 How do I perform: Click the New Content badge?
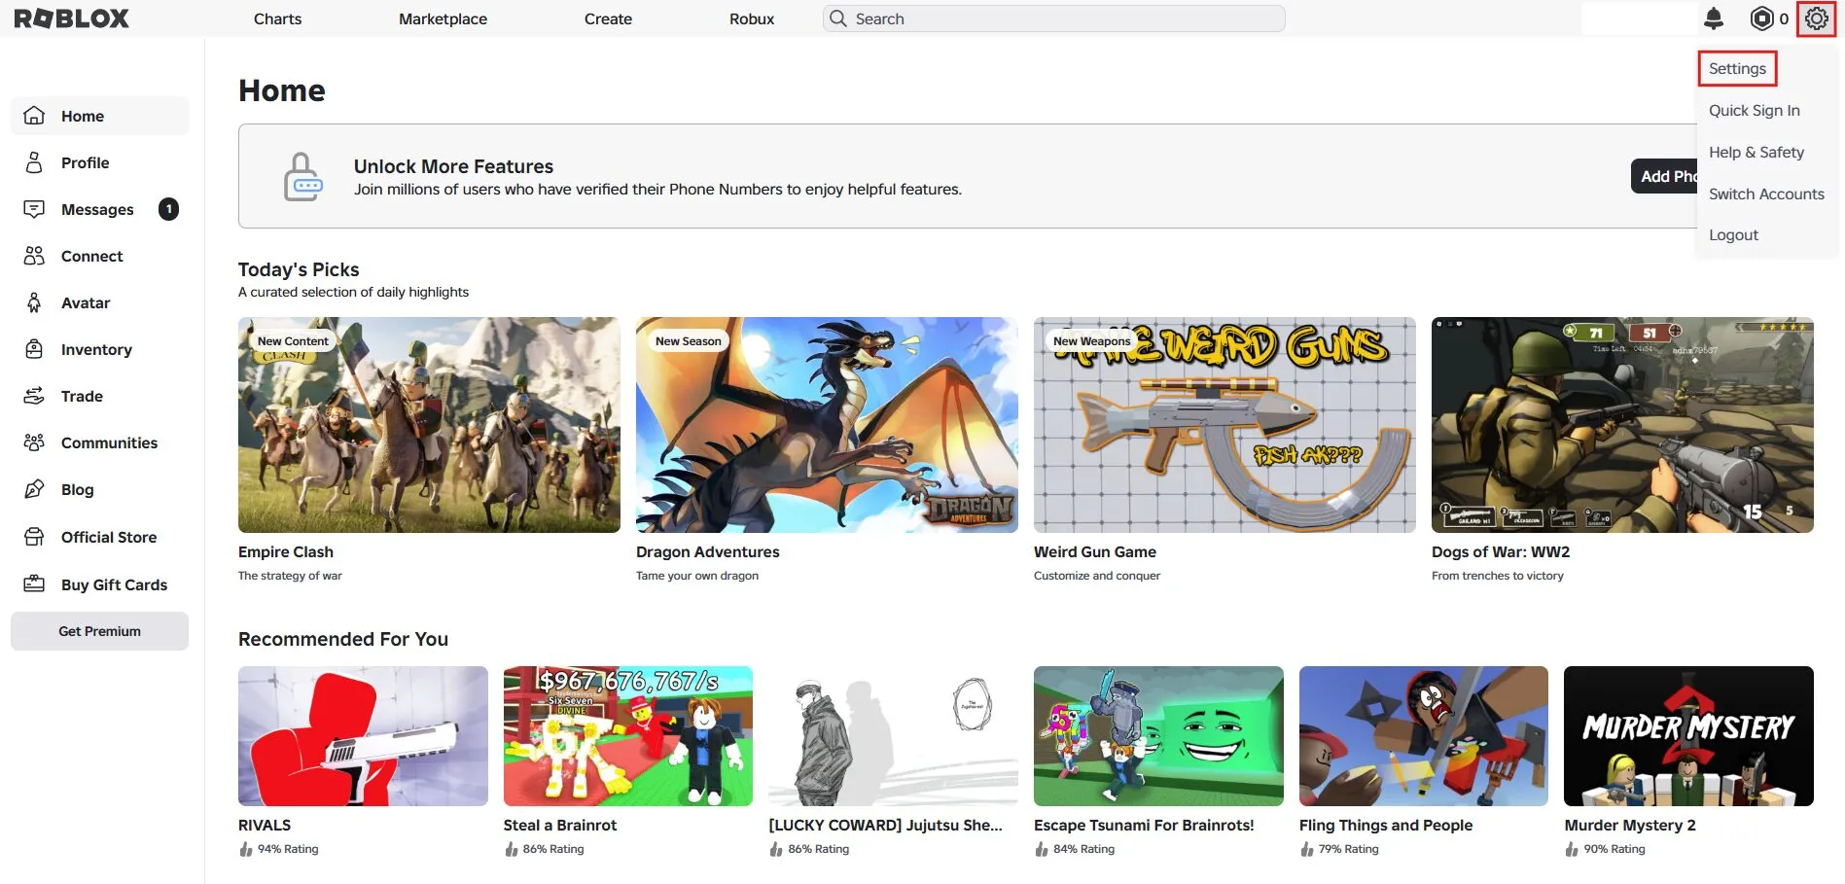(x=293, y=341)
